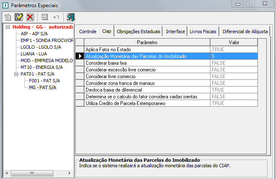276x179 pixels.
Task: Click FALSE value for Considerar baixa fixa
Action: (234, 63)
